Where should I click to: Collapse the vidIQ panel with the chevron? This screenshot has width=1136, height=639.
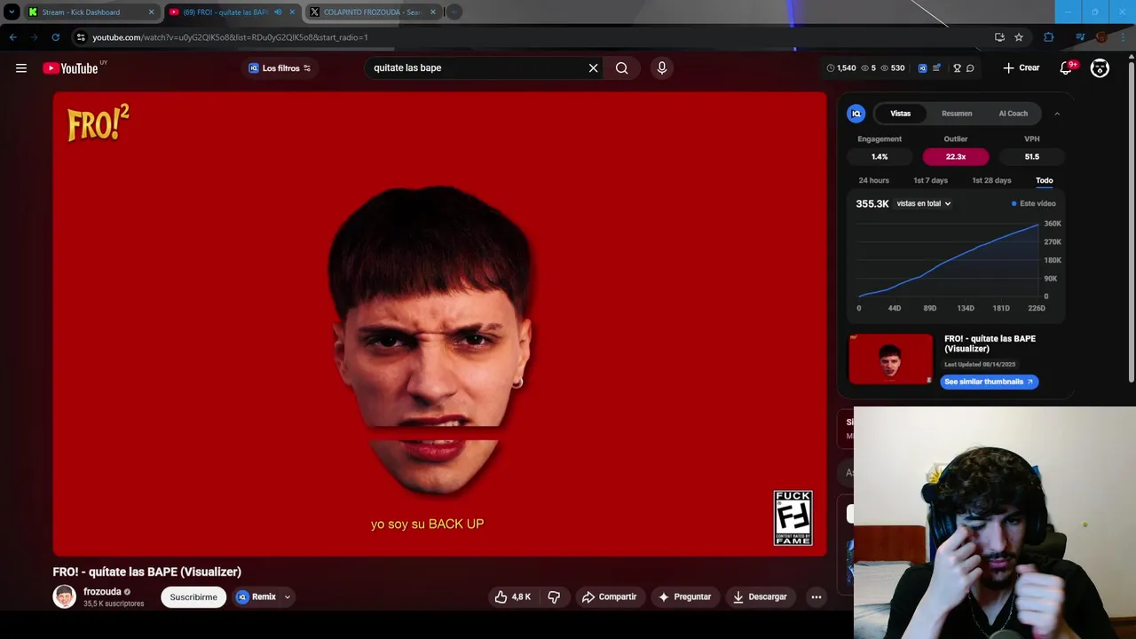tap(1056, 114)
